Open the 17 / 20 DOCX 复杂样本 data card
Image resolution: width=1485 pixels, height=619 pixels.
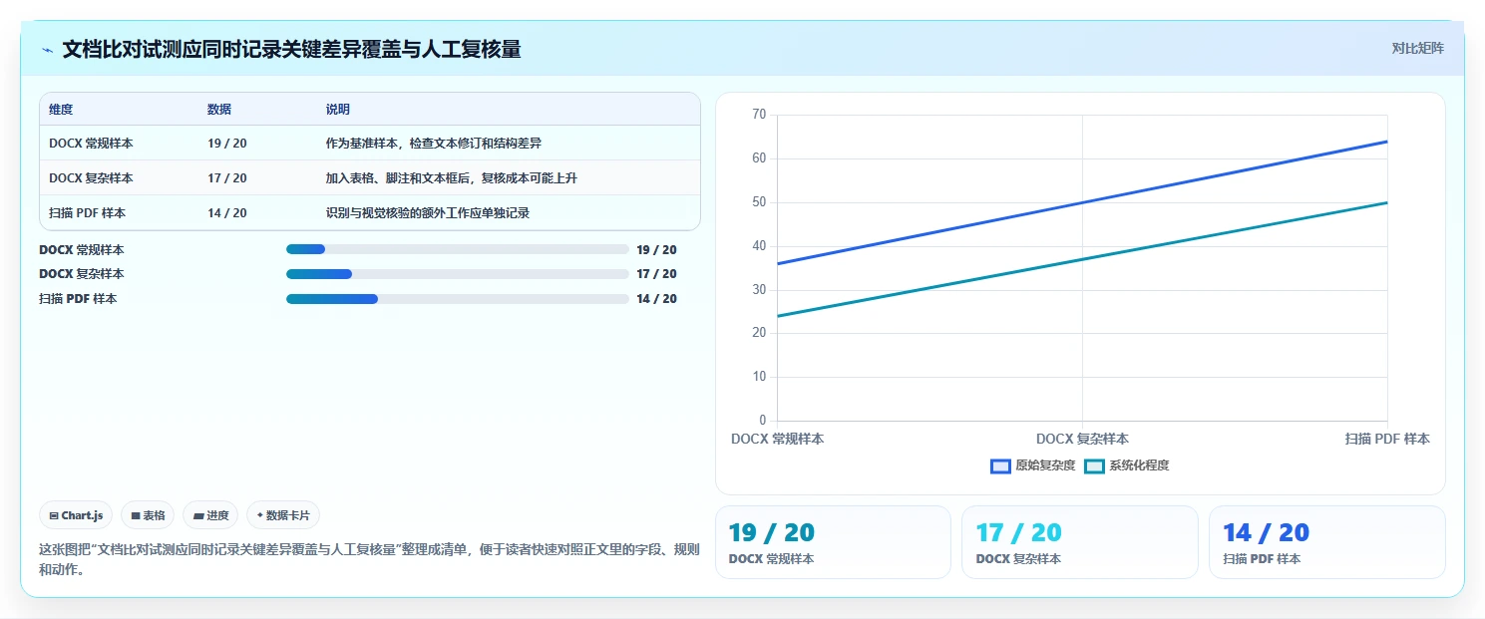click(x=1080, y=542)
